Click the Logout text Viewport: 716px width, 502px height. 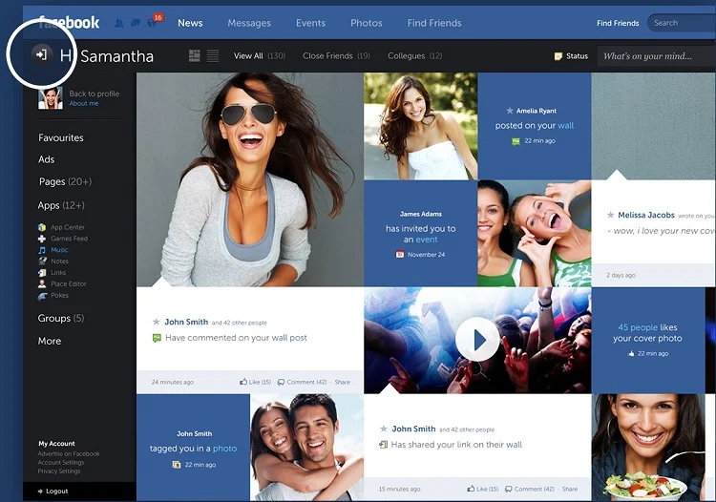(x=56, y=492)
